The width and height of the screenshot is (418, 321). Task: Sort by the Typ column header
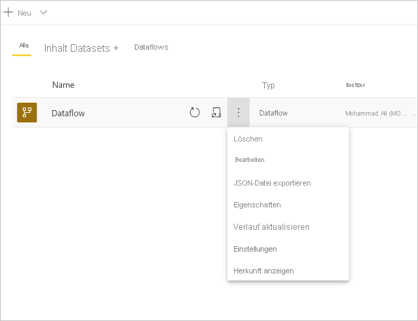point(268,86)
